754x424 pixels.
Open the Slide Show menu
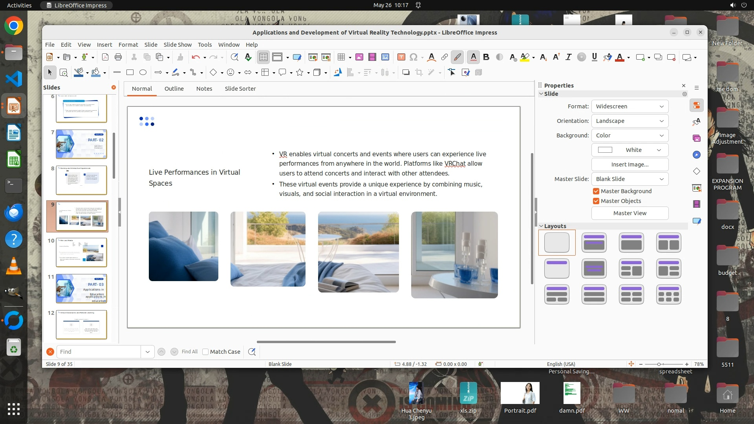[x=178, y=45]
